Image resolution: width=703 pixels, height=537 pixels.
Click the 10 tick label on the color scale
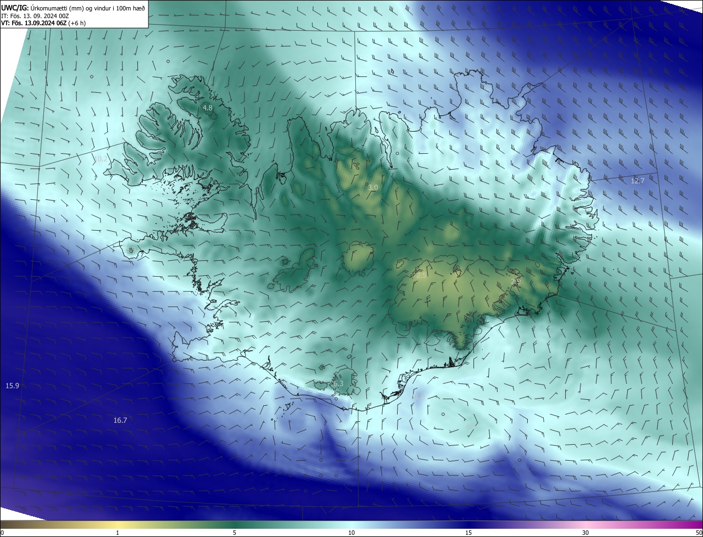[x=351, y=533]
